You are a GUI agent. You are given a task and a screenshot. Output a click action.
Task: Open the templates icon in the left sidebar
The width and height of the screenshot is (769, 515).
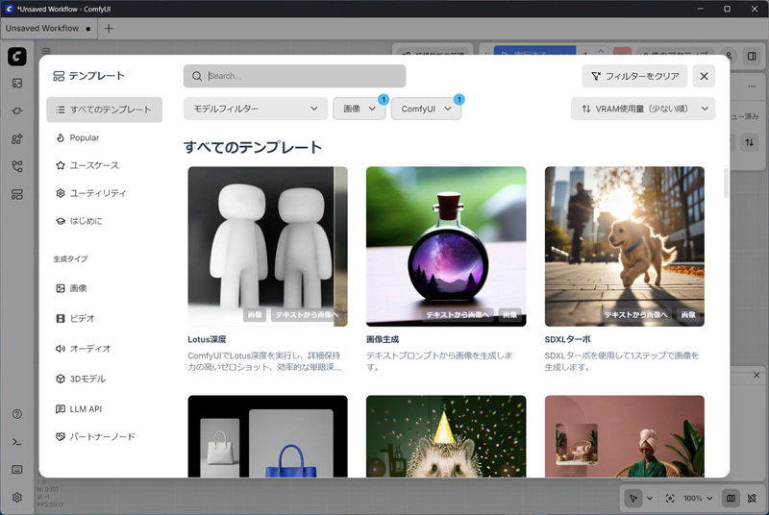pos(17,194)
